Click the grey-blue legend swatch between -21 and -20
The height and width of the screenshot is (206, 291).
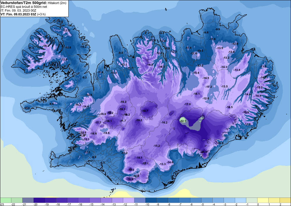pyautogui.click(x=28, y=200)
